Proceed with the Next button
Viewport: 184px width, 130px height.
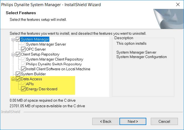(x=133, y=121)
